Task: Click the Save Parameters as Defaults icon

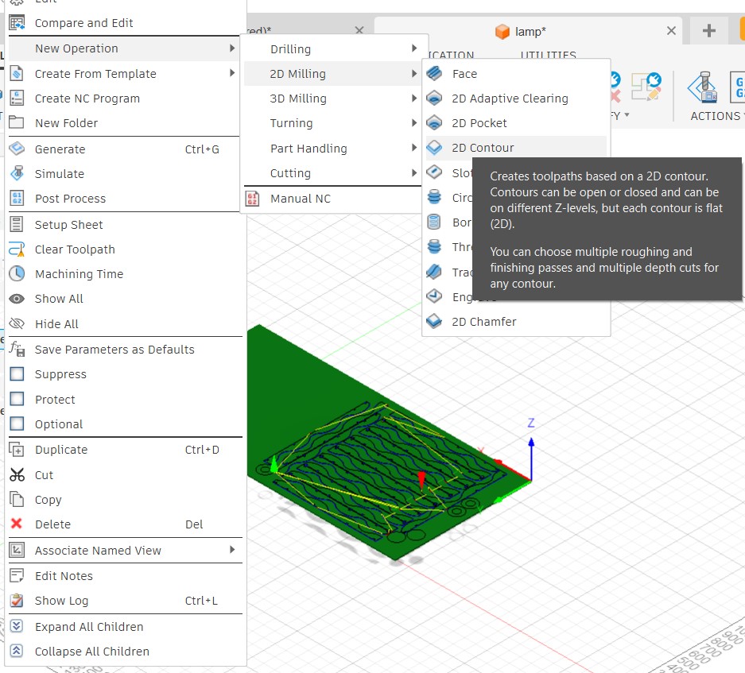Action: [x=17, y=349]
